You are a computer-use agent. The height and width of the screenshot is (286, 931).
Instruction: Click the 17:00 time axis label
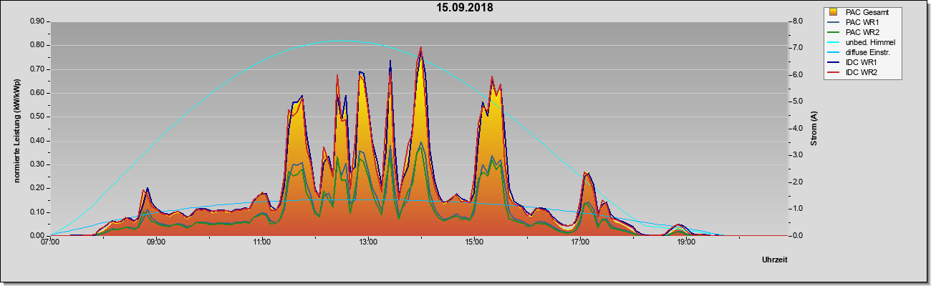[580, 242]
